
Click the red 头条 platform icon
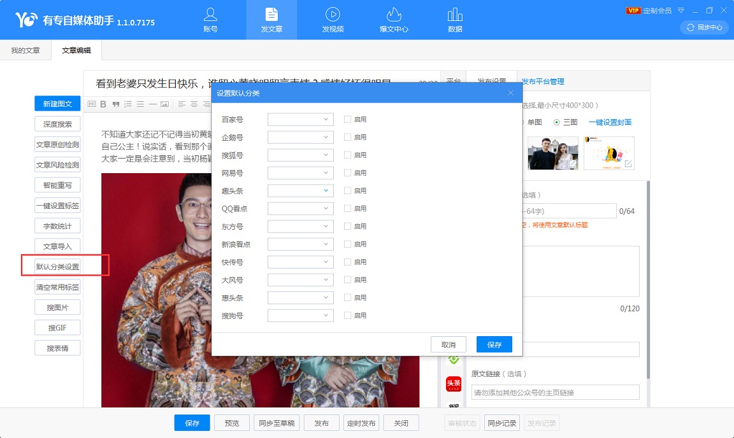click(454, 384)
